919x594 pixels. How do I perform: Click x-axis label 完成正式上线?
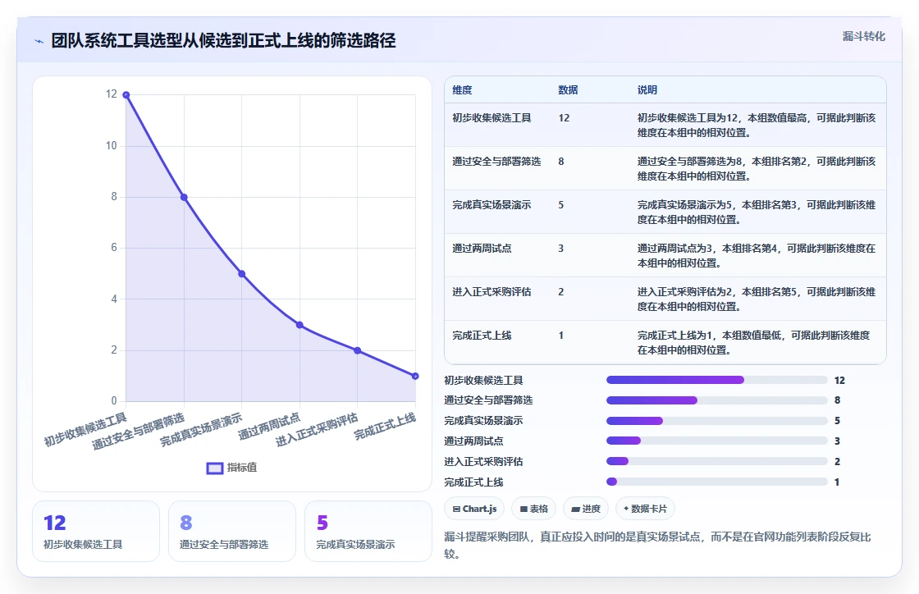click(x=385, y=426)
